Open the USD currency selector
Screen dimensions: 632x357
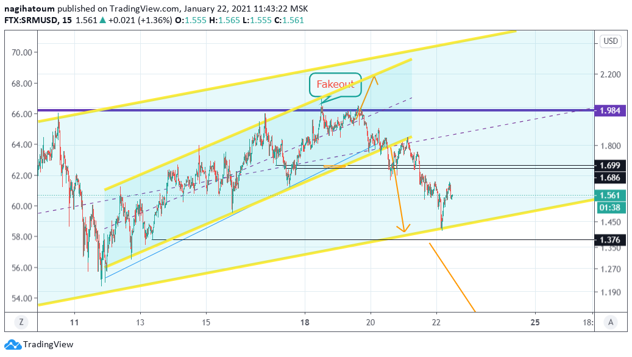click(611, 41)
